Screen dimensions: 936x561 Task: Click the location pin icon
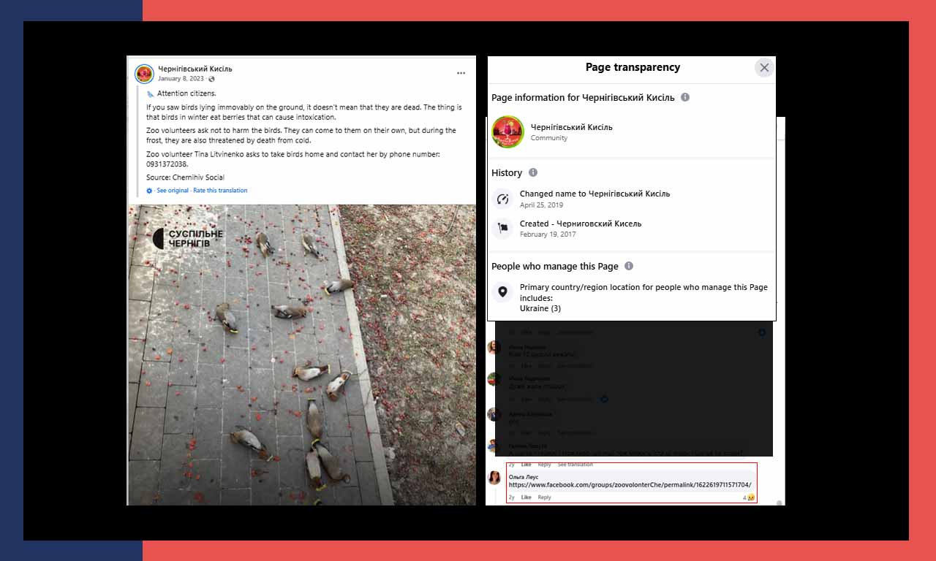pos(502,292)
